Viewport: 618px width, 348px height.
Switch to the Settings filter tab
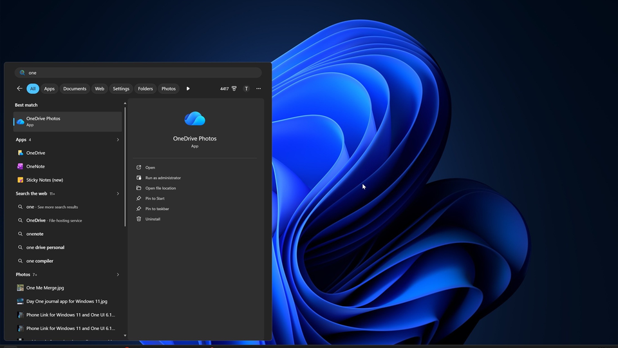(x=121, y=89)
